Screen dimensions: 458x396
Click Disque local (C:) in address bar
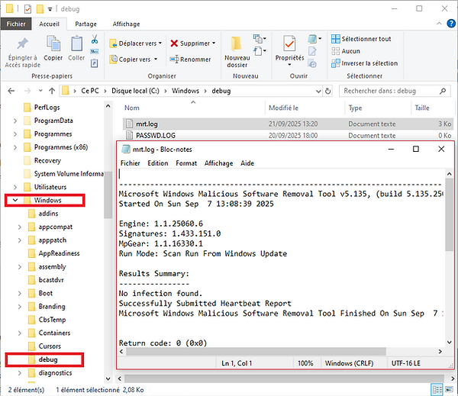[135, 91]
